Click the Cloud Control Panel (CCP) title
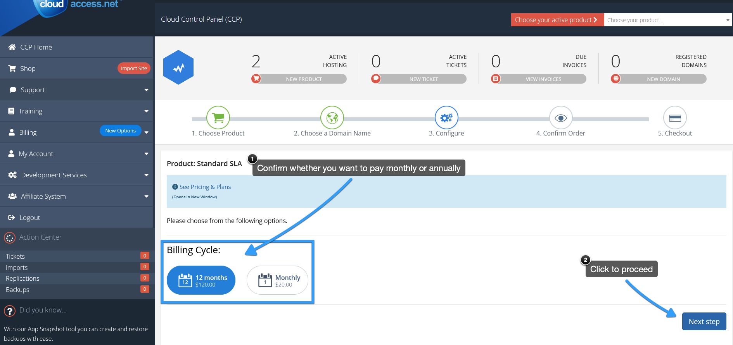The width and height of the screenshot is (733, 345). [x=201, y=19]
